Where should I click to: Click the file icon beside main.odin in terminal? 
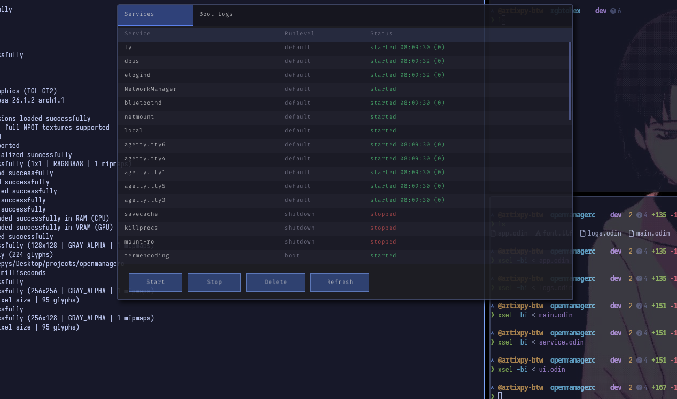point(631,233)
